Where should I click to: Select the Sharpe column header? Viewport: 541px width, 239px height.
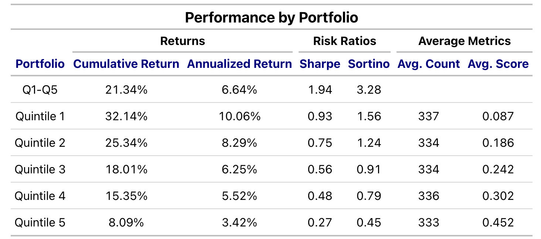pos(320,64)
